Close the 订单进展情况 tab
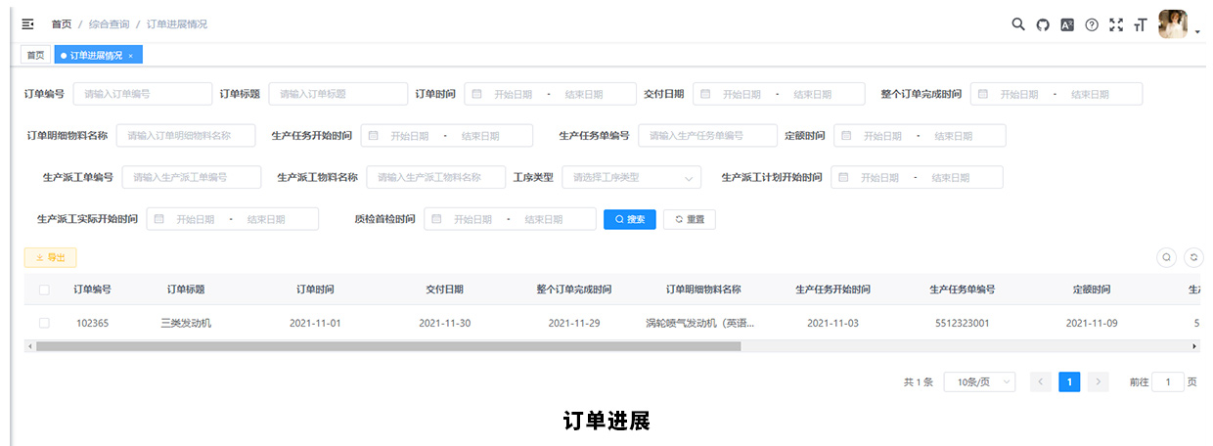This screenshot has height=446, width=1213. click(x=131, y=56)
